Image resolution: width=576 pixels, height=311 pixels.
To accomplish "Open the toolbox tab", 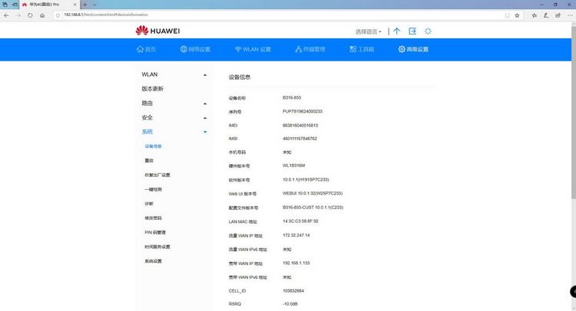I will coord(362,49).
